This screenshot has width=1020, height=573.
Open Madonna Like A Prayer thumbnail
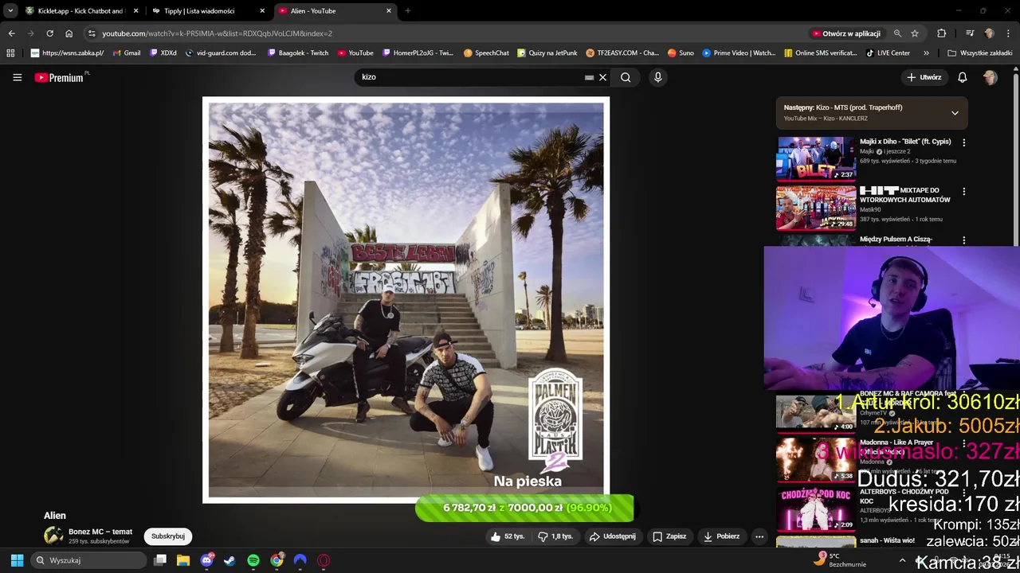[x=816, y=459]
